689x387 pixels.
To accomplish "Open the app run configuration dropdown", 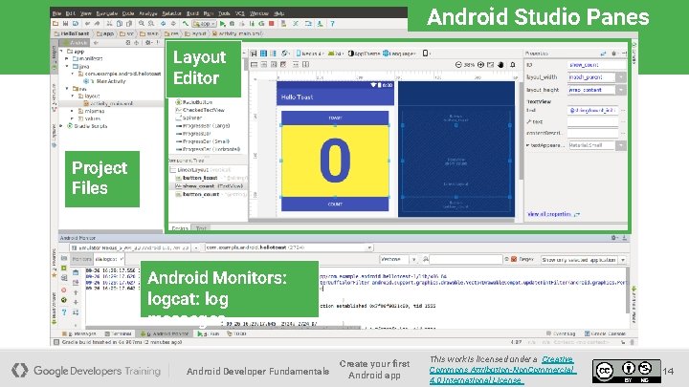I will [205, 24].
